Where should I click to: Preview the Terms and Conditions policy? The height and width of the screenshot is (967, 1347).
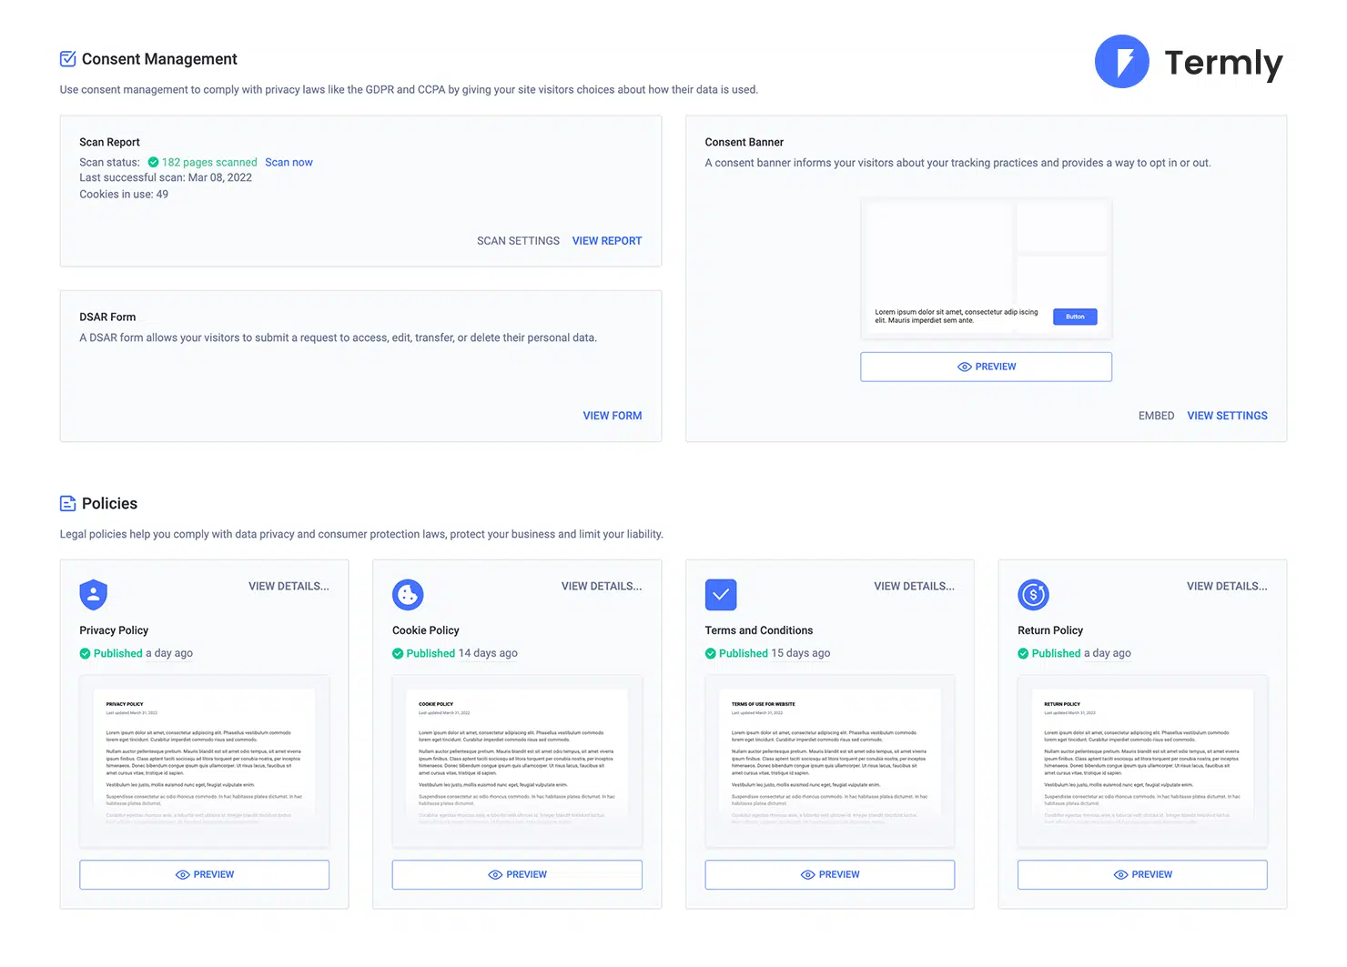click(x=829, y=874)
